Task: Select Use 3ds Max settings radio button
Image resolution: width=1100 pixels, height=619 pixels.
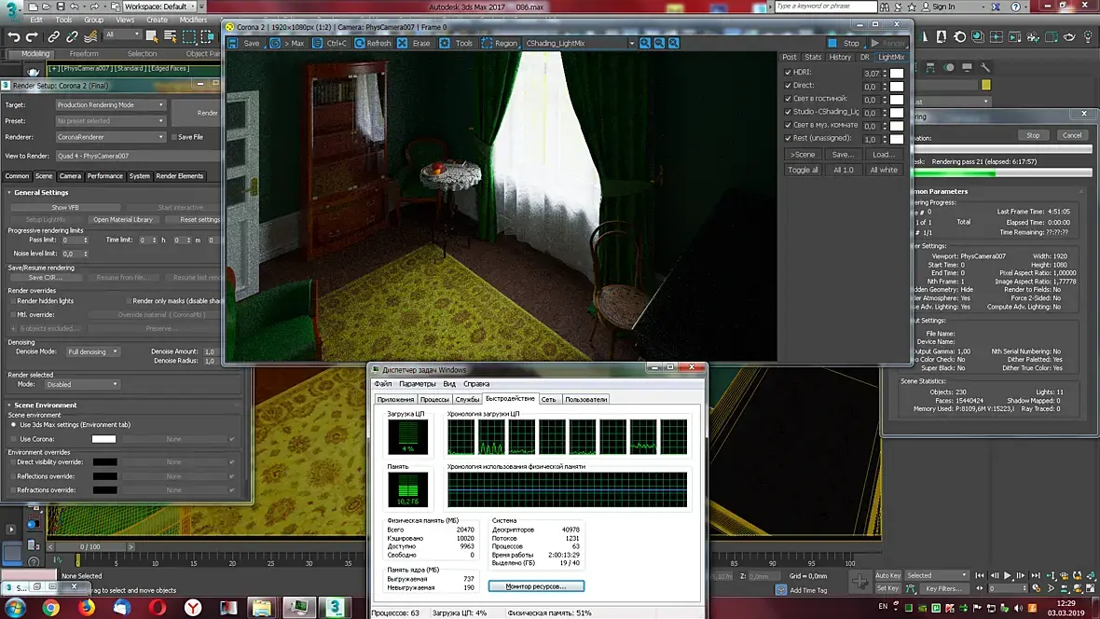Action: (13, 424)
